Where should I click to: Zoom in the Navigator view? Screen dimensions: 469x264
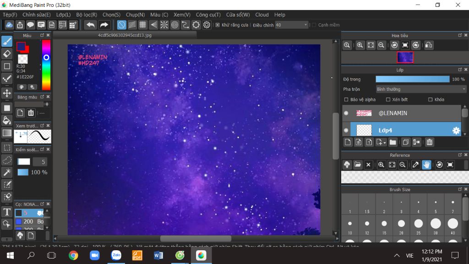[360, 45]
